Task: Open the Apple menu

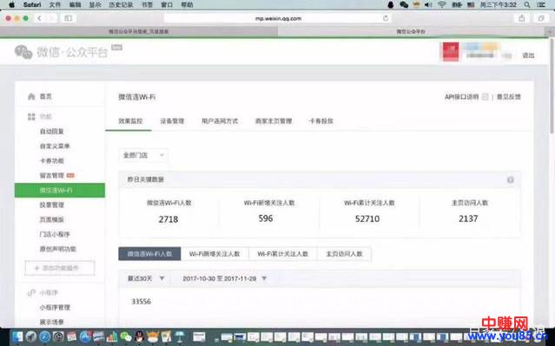Action: click(11, 4)
